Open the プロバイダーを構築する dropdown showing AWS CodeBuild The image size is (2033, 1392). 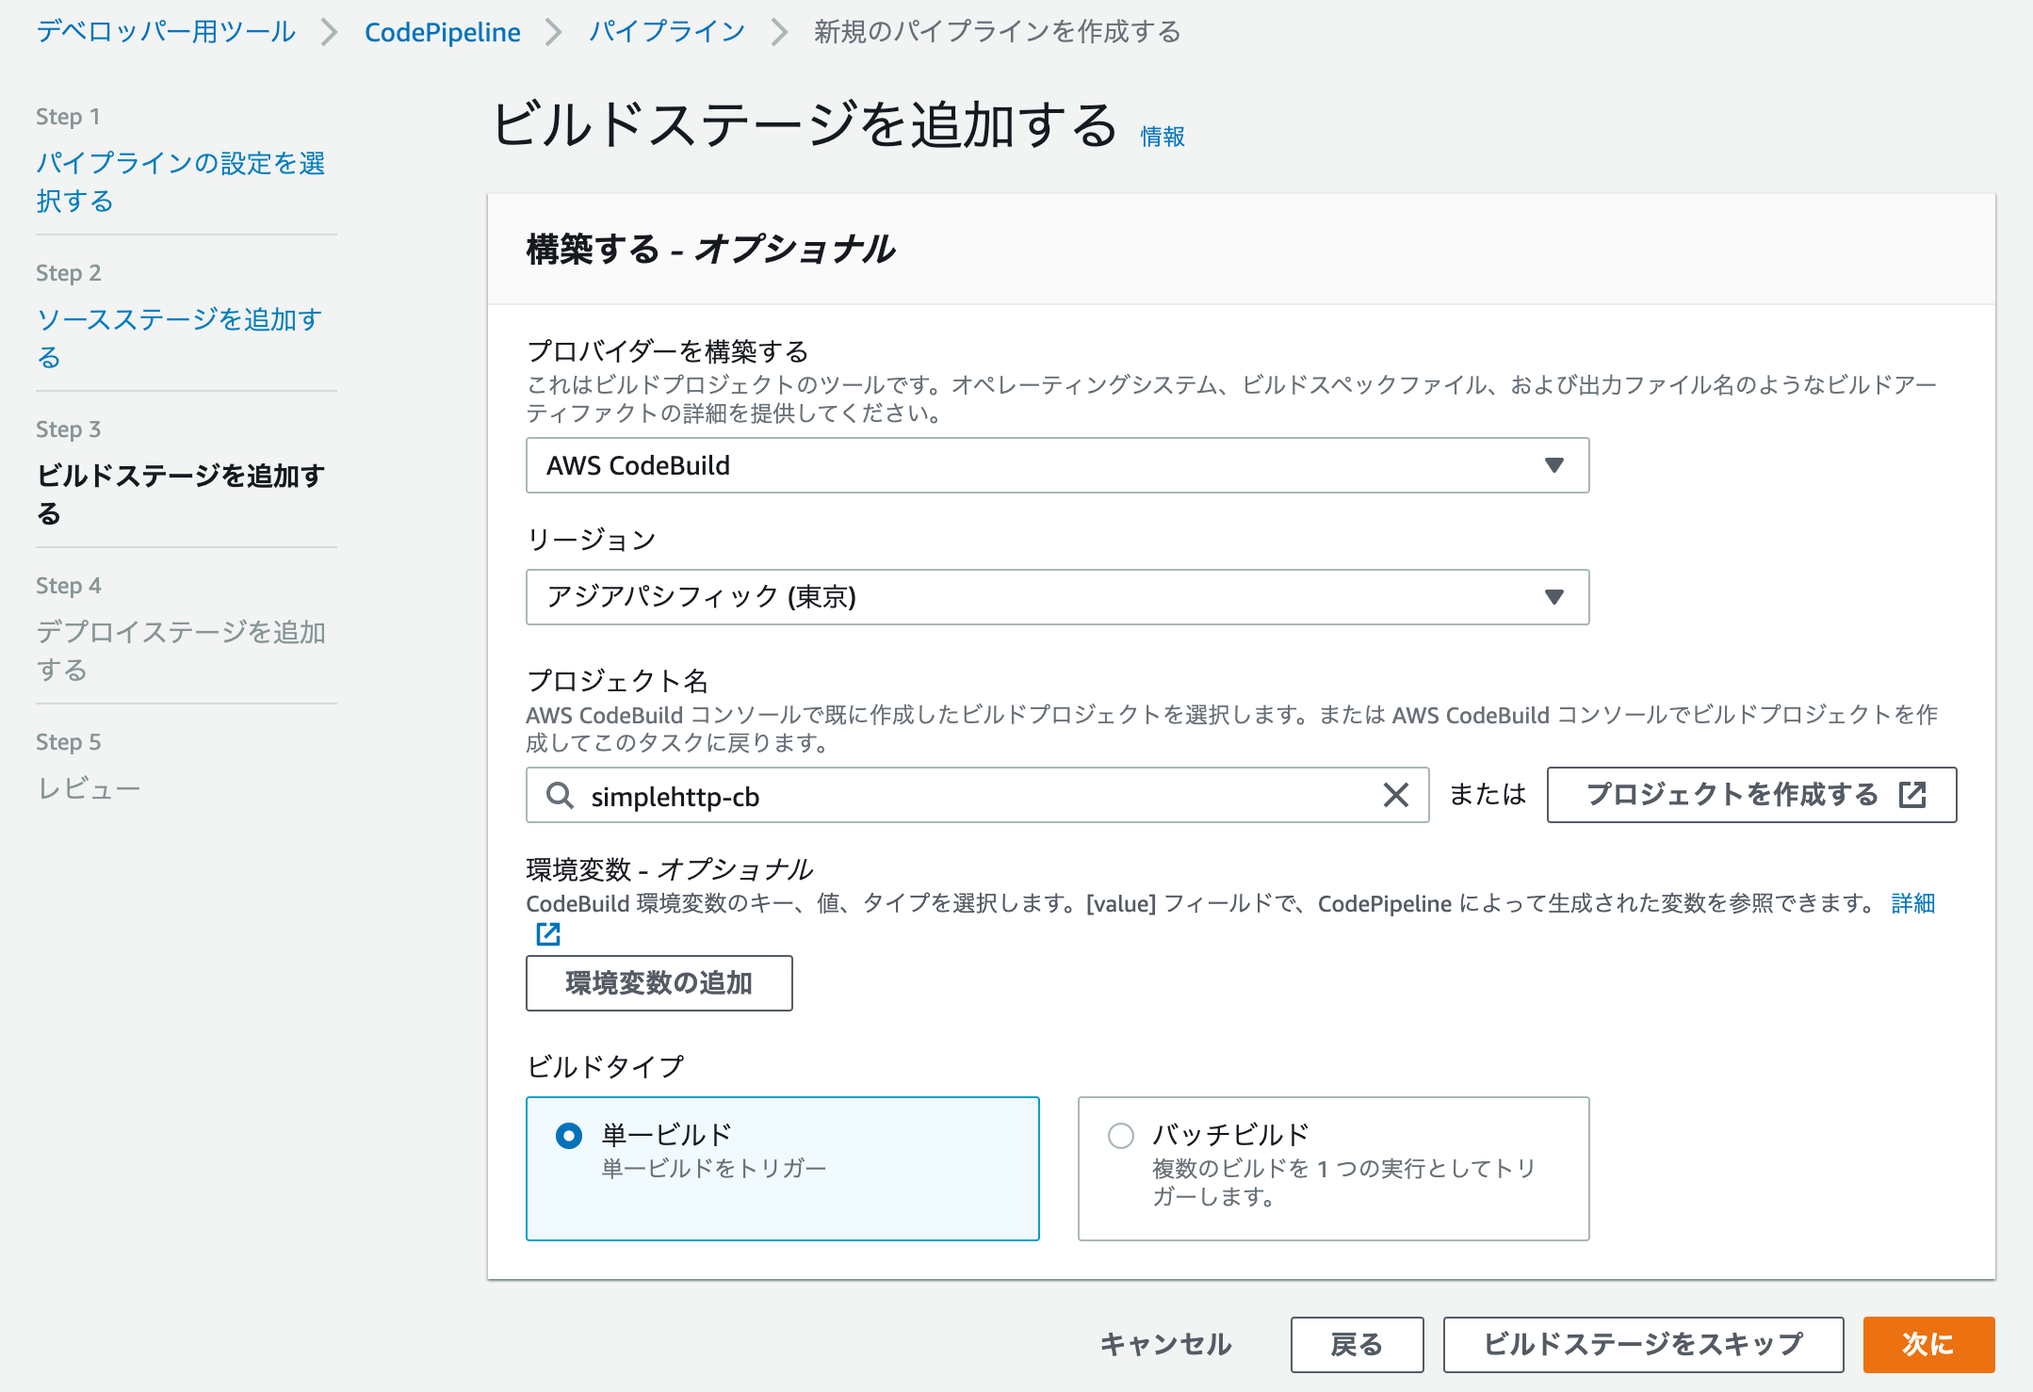pos(1055,464)
